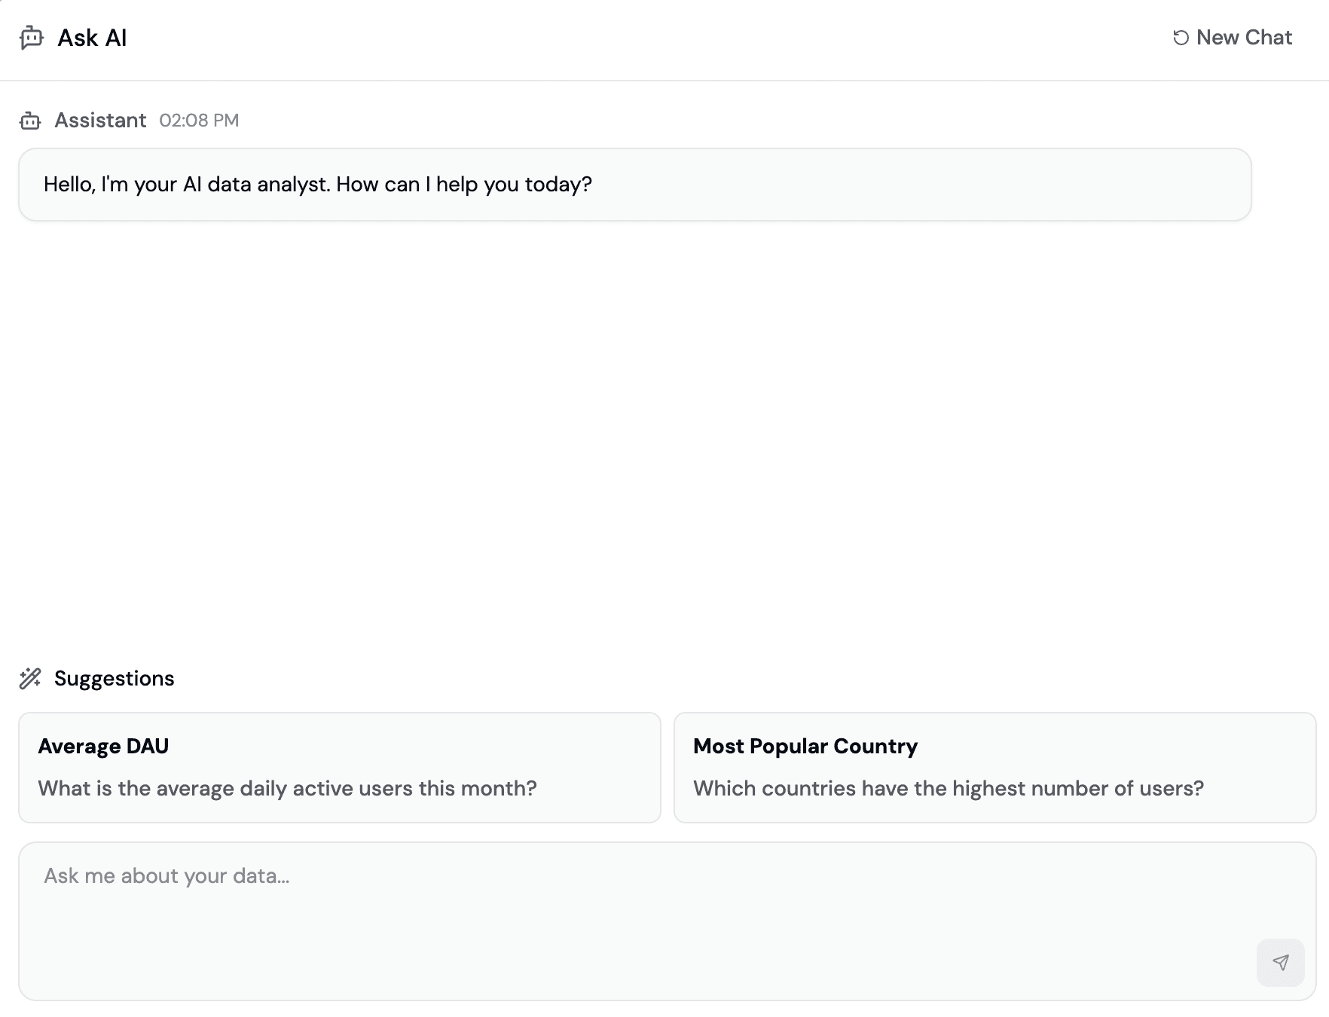1329x1017 pixels.
Task: Click the Suggestions heading
Action: [x=114, y=678]
